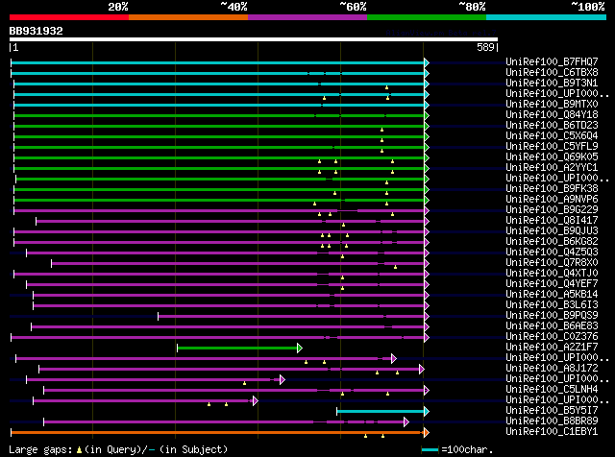Click the white query sequence bar
Screen dimensions: 615x457
(x=254, y=39)
